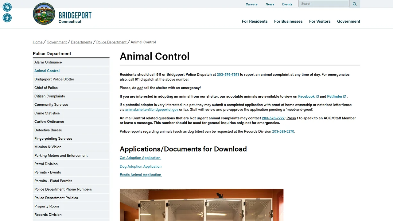Open the Petfinder external link

click(337, 96)
